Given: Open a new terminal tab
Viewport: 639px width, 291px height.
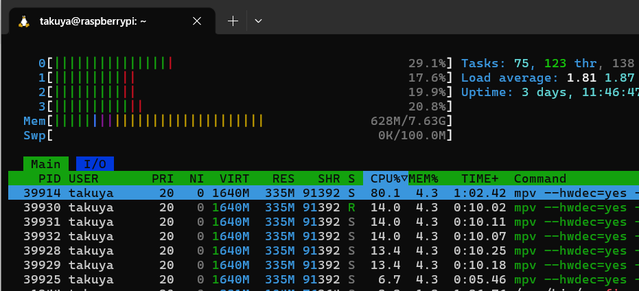Looking at the screenshot, I should tap(233, 21).
